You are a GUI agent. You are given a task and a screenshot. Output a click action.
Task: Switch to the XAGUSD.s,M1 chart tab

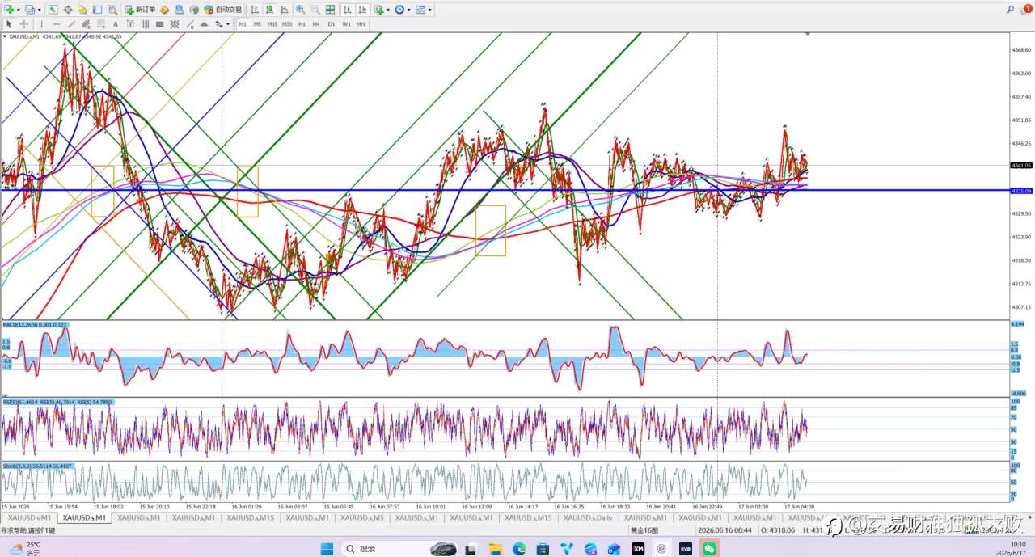(x=700, y=517)
